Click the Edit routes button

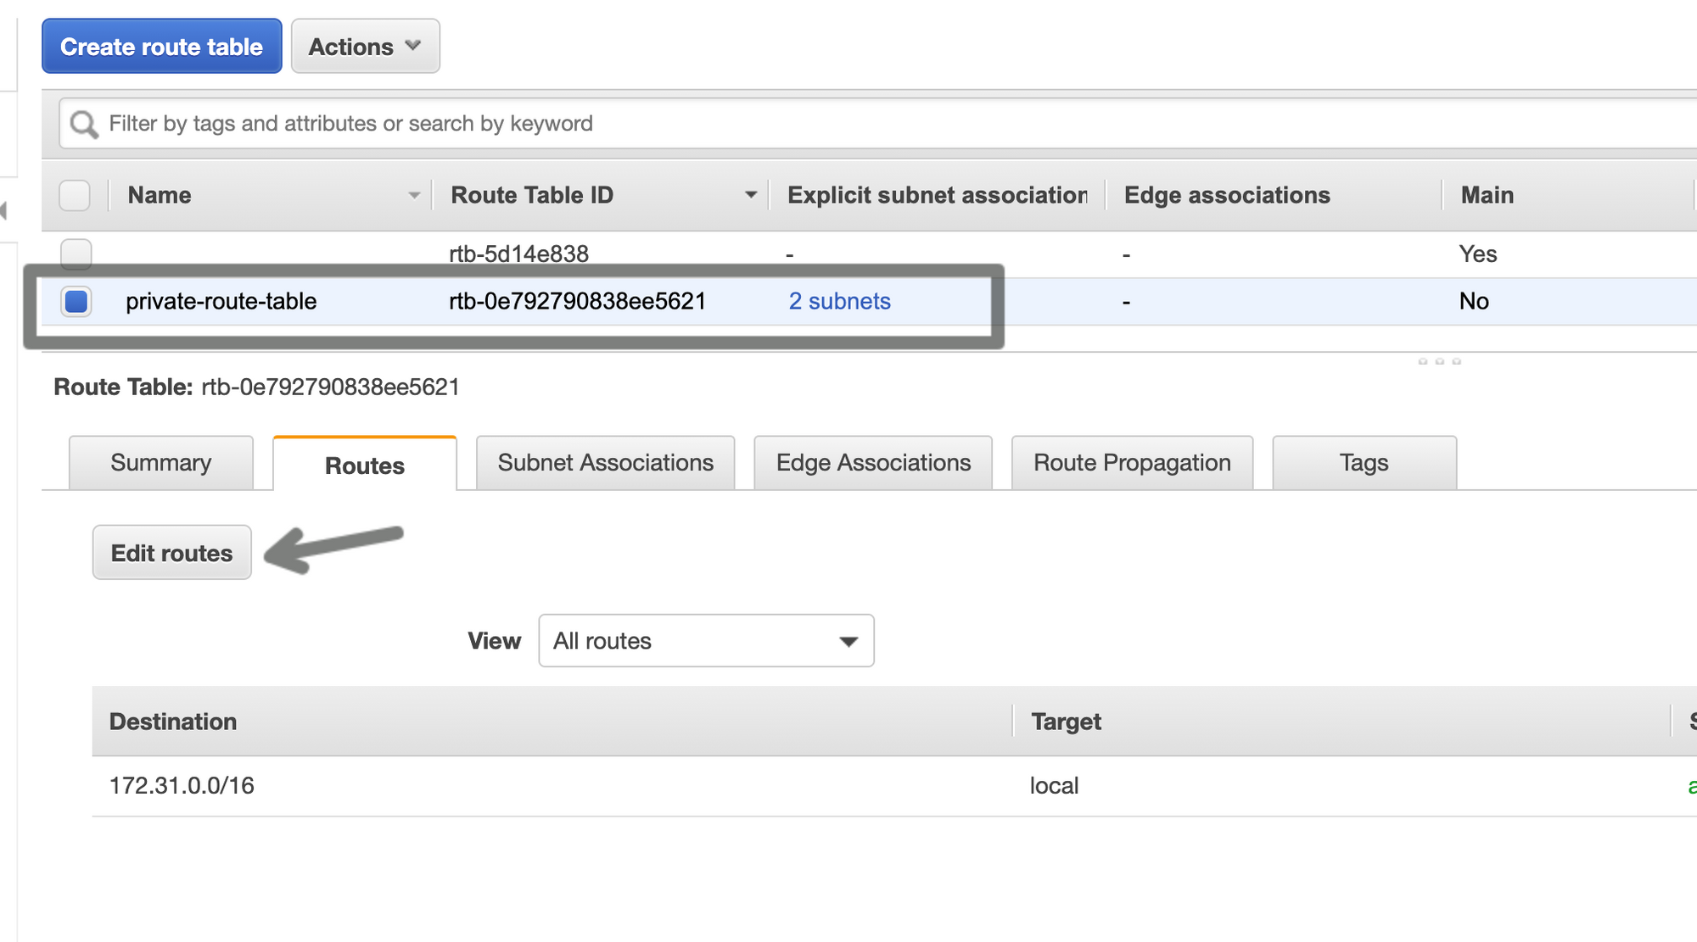(x=171, y=553)
